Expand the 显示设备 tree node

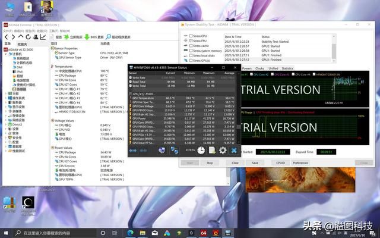click(6, 107)
